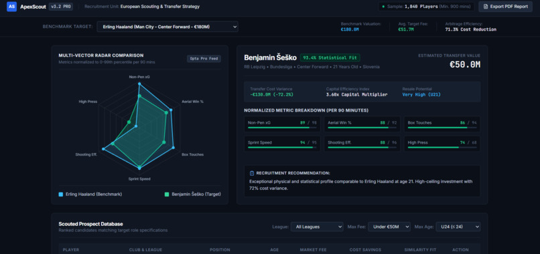Click the Box Touches radar point for Haaland
This screenshot has height=254, width=540.
pos(174,148)
